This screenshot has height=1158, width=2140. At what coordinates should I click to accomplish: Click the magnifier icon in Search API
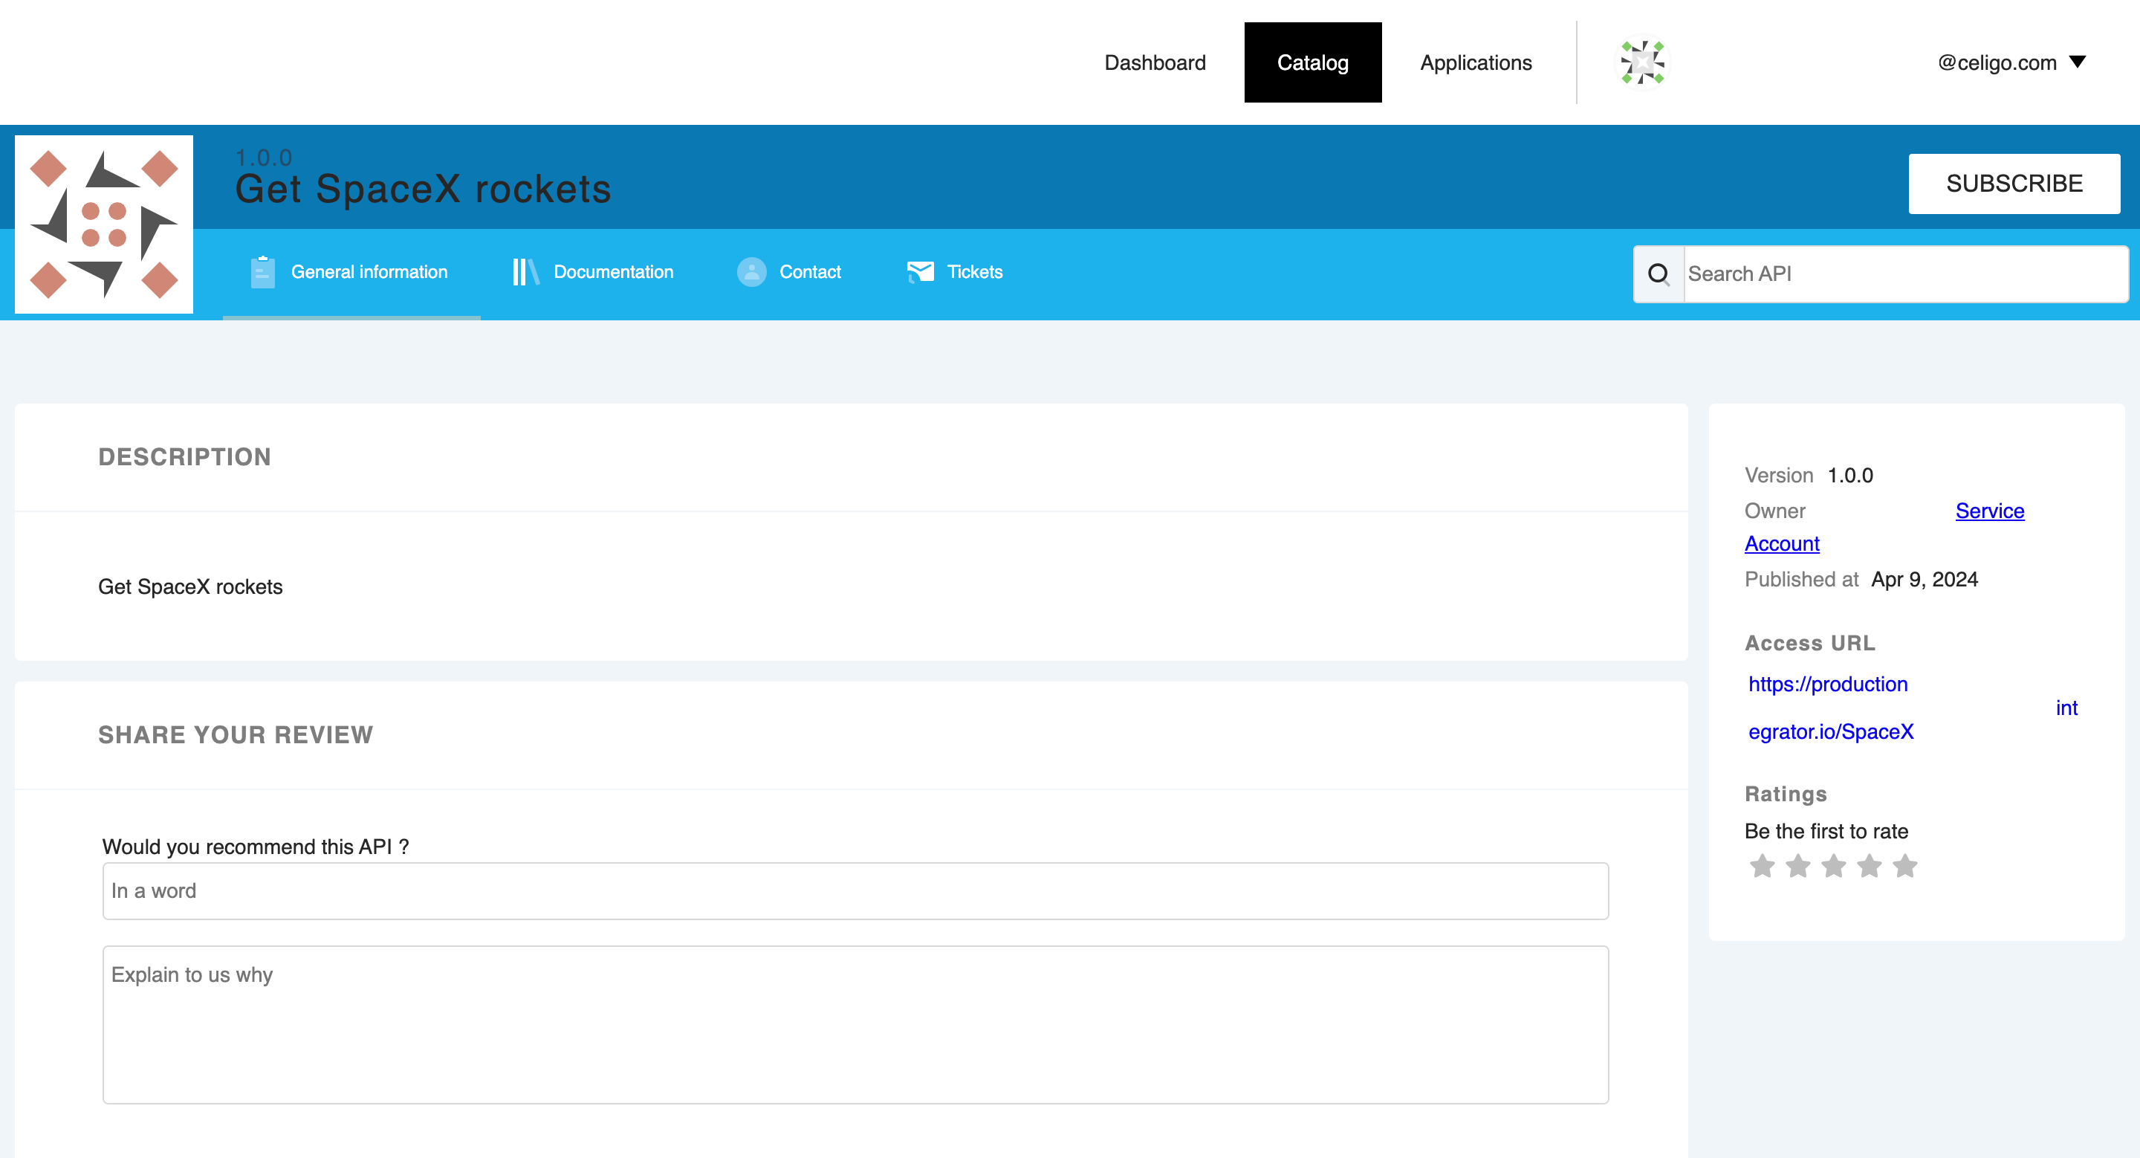(1659, 274)
